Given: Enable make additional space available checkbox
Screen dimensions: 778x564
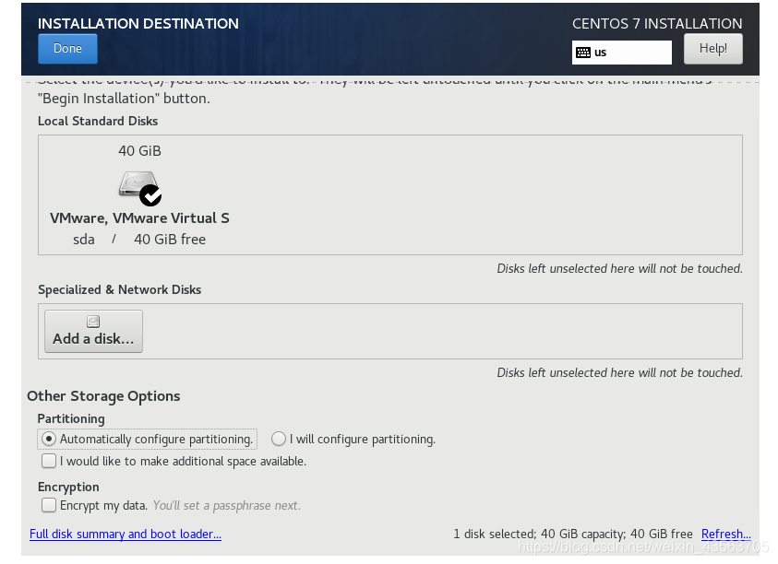Looking at the screenshot, I should 49,461.
